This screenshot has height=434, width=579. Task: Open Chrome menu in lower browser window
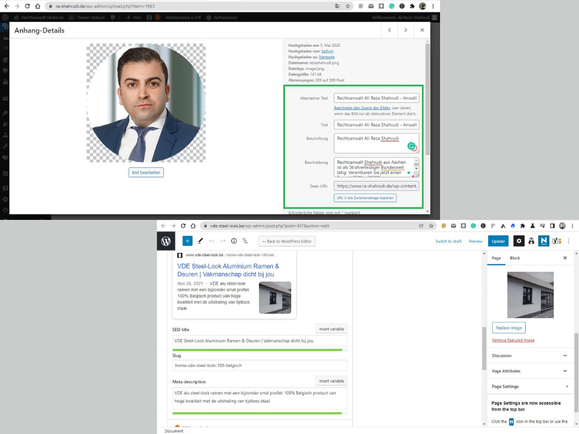[x=573, y=226]
